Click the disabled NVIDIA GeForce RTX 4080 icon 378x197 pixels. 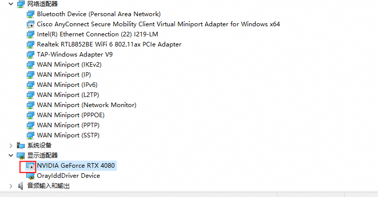point(30,166)
